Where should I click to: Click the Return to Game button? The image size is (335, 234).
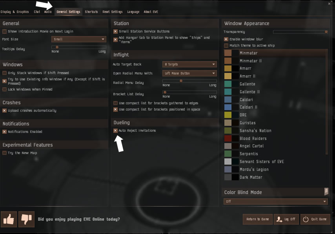tap(258, 219)
